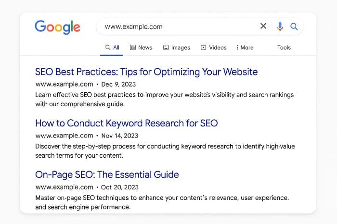Open On-Page SEO Essential Guide link
This screenshot has height=224, width=337.
[x=107, y=174]
